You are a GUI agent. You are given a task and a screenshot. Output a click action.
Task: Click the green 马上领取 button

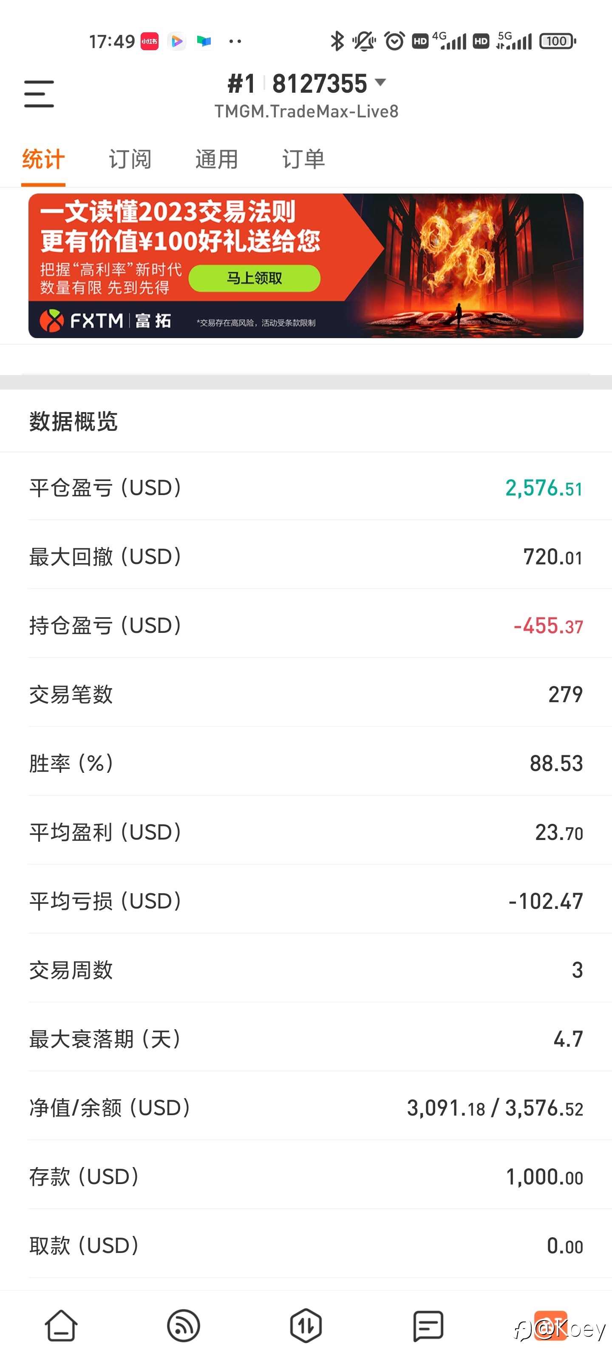tap(255, 279)
